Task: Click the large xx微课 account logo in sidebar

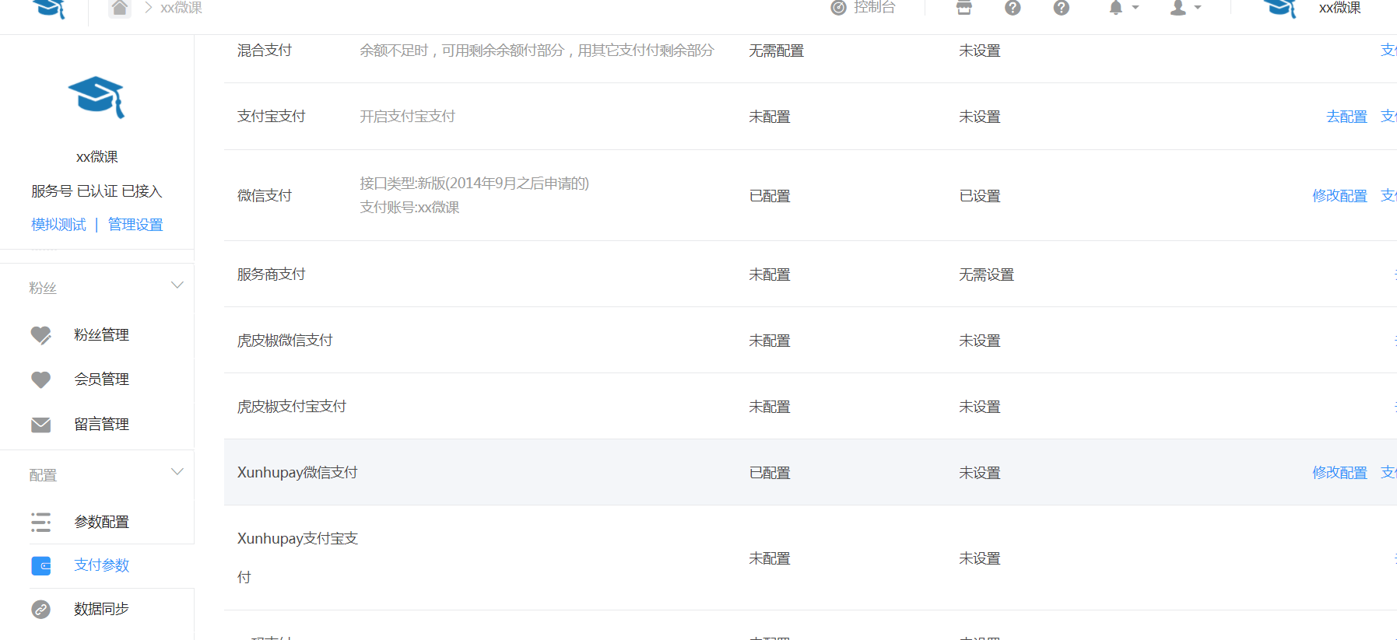Action: click(97, 97)
